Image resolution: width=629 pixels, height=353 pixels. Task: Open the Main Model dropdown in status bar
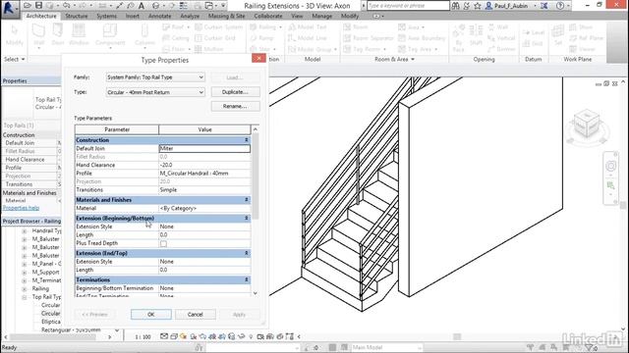pos(386,347)
